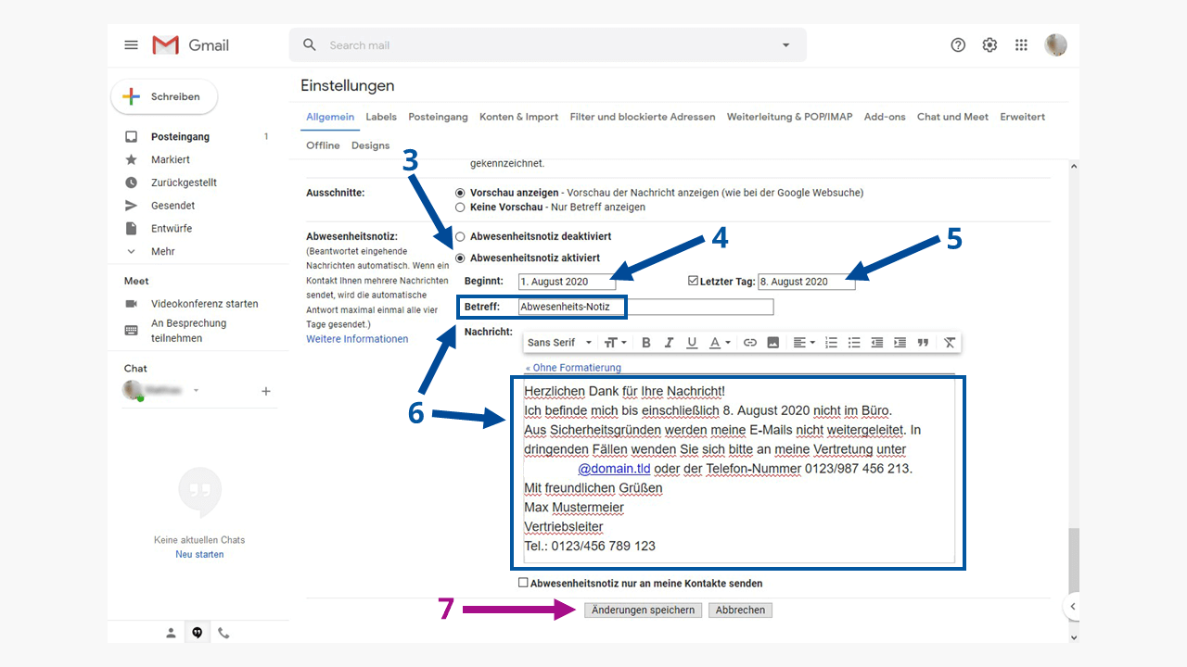The height and width of the screenshot is (667, 1187).
Task: Select Abwesenheitsnotiz deaktiviert radio button
Action: pos(460,237)
